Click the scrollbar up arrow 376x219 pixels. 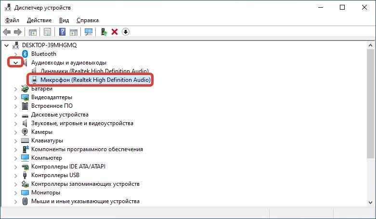click(370, 45)
